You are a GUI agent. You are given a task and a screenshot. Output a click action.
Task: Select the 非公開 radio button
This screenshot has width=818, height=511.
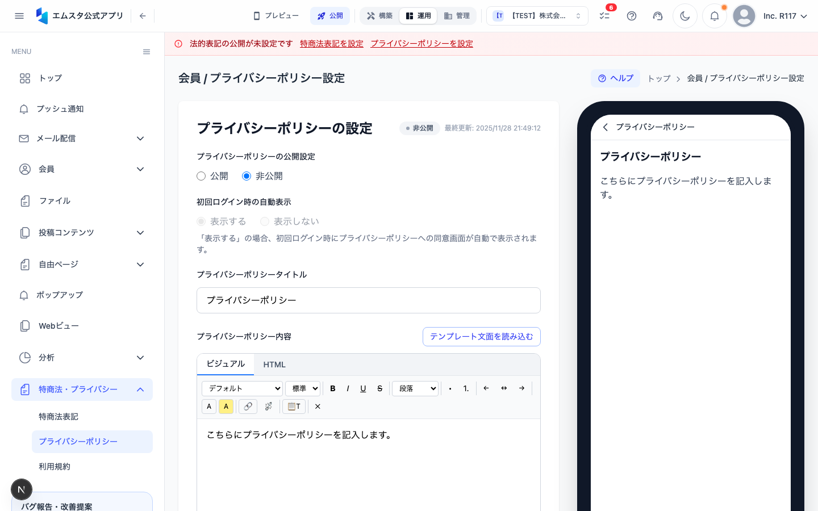pyautogui.click(x=247, y=176)
